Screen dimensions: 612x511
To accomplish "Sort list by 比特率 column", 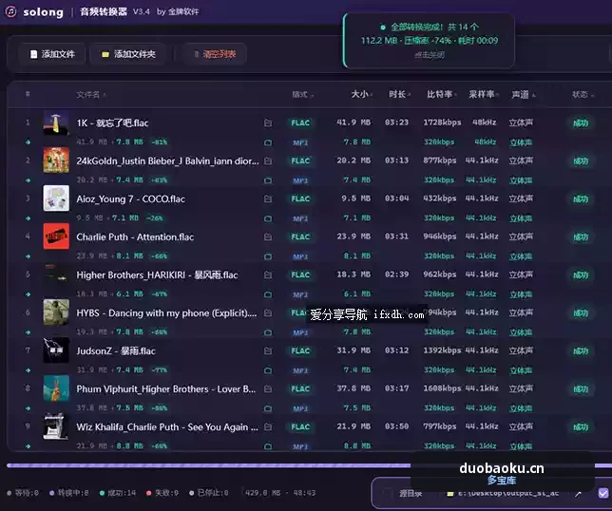I will click(x=442, y=94).
